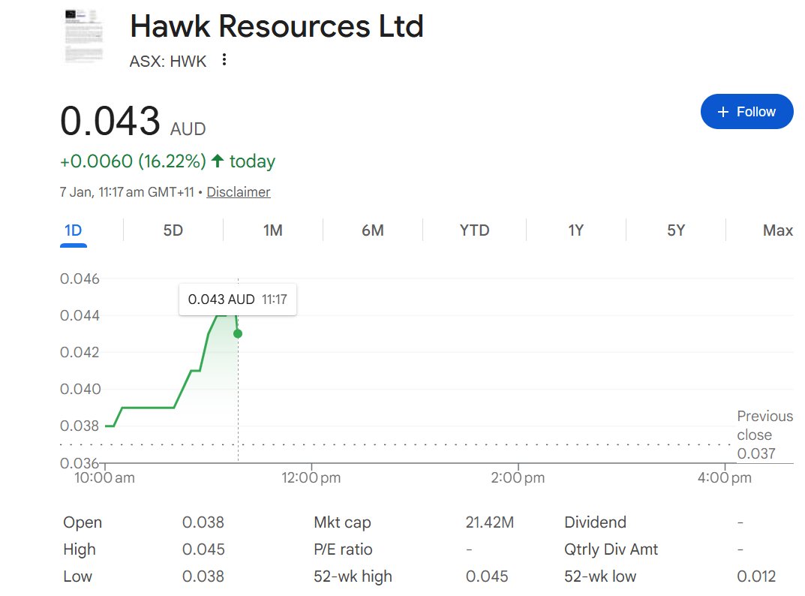Open the Disclaimer link
Screen dimensions: 805x596
click(239, 192)
